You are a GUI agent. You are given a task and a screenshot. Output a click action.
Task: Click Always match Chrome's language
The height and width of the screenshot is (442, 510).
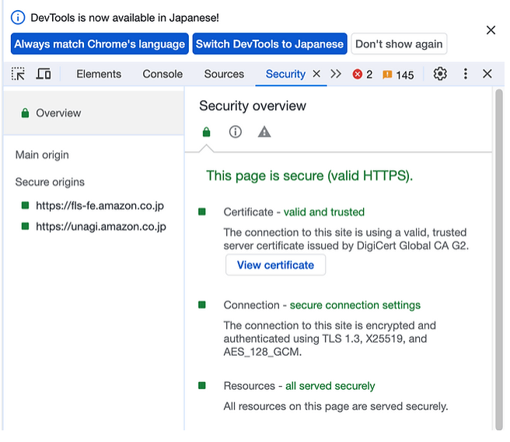point(100,44)
